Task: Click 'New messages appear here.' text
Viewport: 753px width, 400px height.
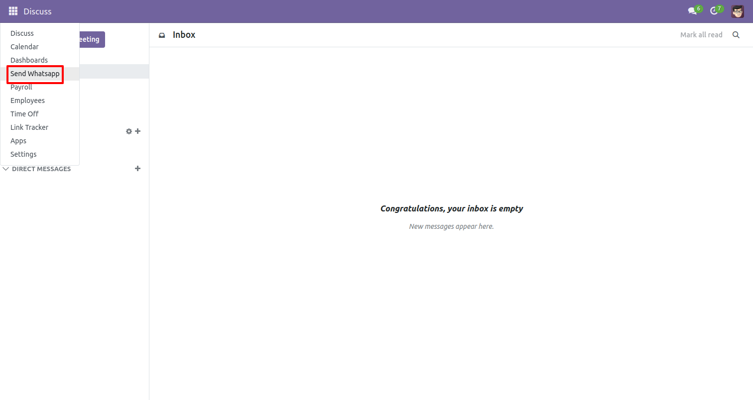Action: tap(451, 226)
